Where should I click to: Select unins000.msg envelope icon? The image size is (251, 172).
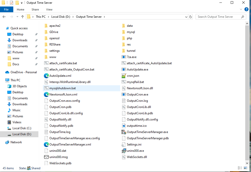coord(46,157)
